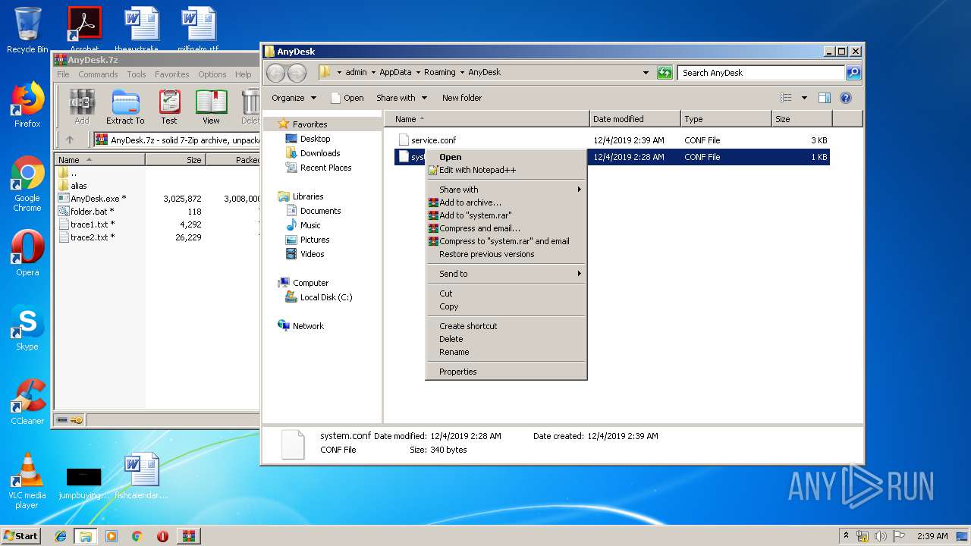
Task: Click the Search AnyDesk input field
Action: pyautogui.click(x=761, y=73)
